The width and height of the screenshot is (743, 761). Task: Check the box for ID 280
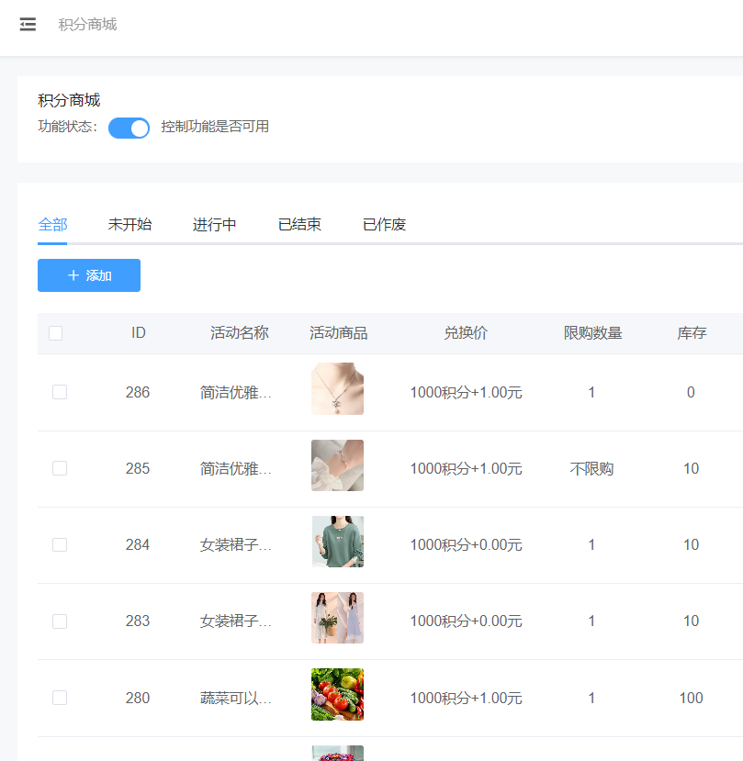coord(60,698)
